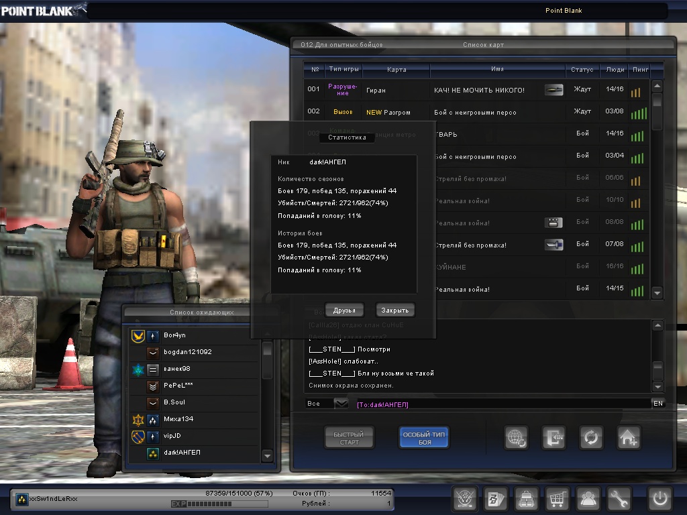Sort rooms by 'Статус' column header
Viewport: 687px width, 515px height.
click(x=582, y=69)
